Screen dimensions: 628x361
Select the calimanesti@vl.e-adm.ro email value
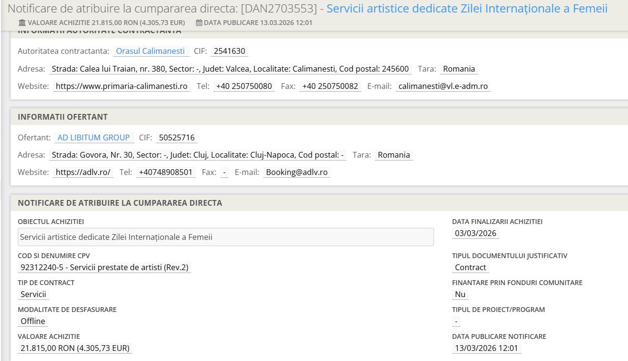point(443,87)
